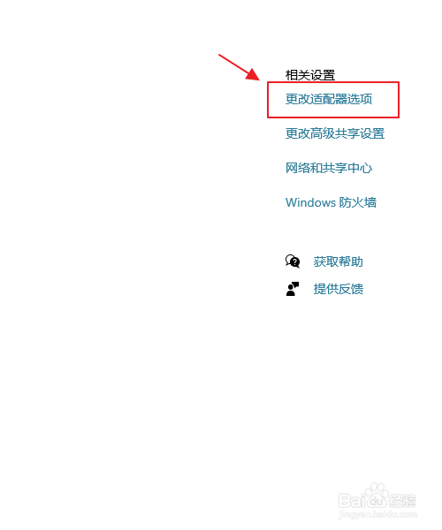Screen dimensions: 442x530
Task: Click the 获取帮助 chat bubble icon
Action: [x=293, y=261]
